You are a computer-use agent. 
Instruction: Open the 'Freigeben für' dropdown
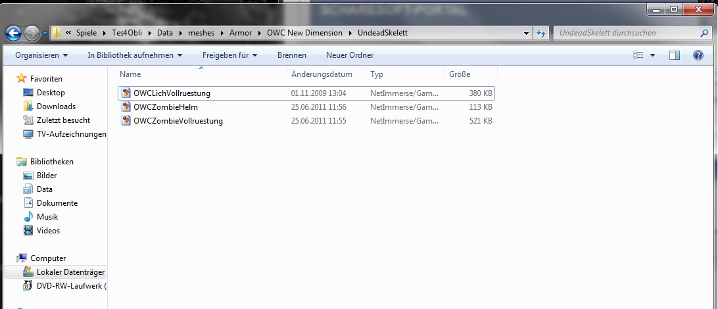(x=229, y=55)
